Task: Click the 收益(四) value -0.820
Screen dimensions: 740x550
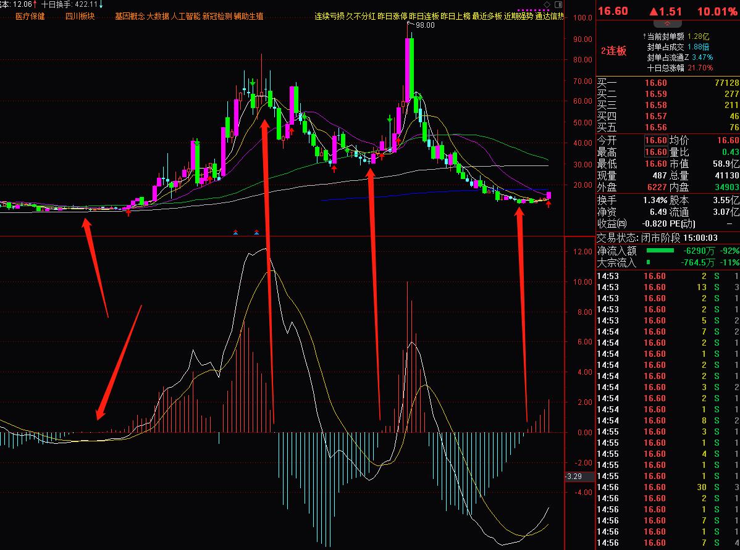Action: (655, 223)
